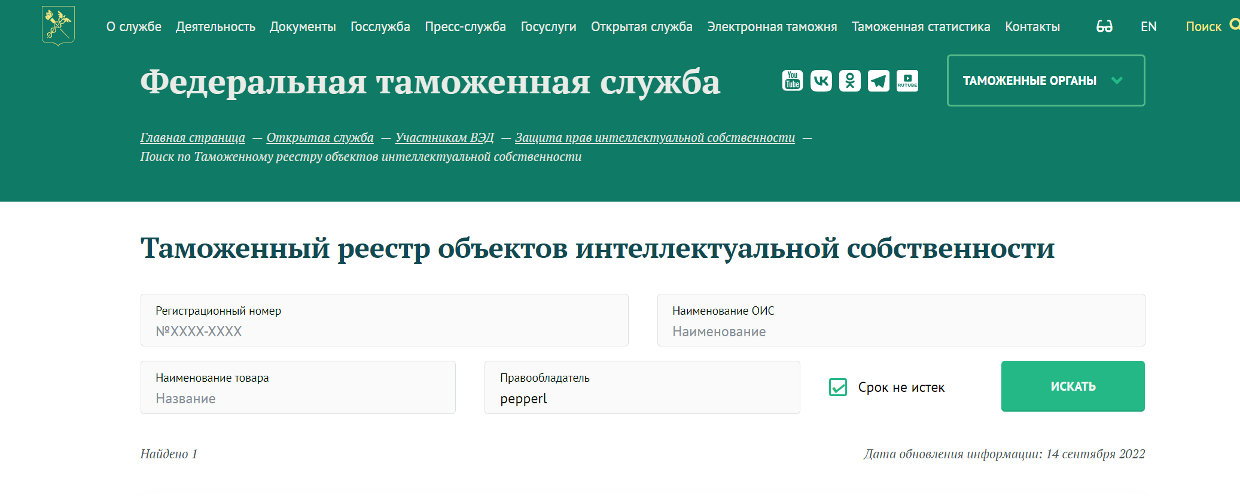This screenshot has height=496, width=1240.
Task: Click the search magnifier icon at top
Action: coord(1234,25)
